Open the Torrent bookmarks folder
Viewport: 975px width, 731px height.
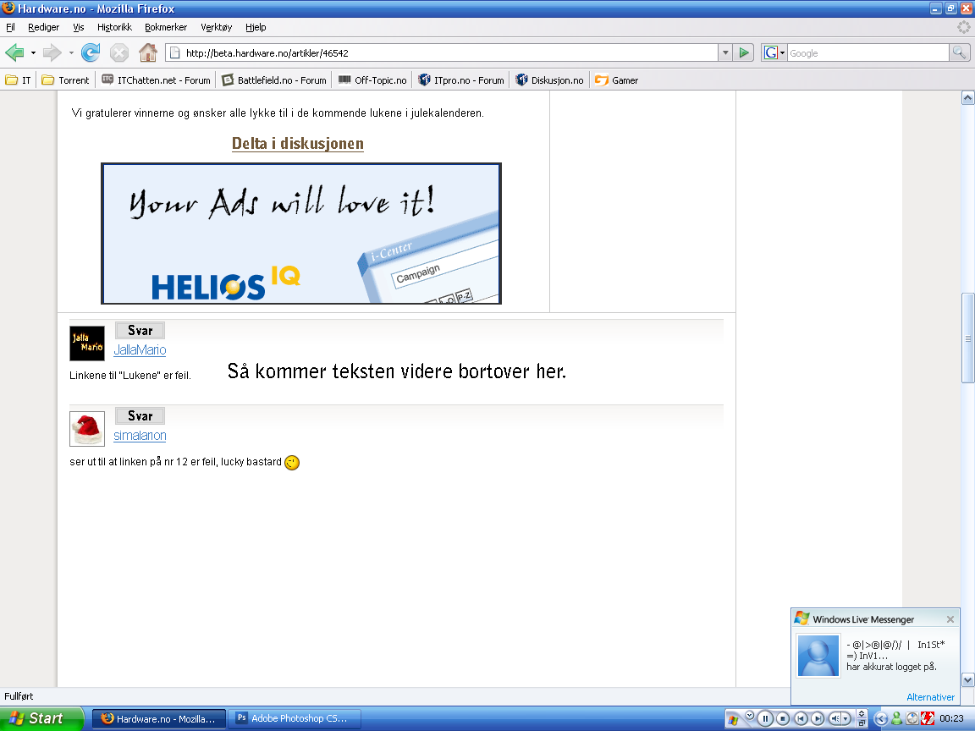tap(65, 80)
